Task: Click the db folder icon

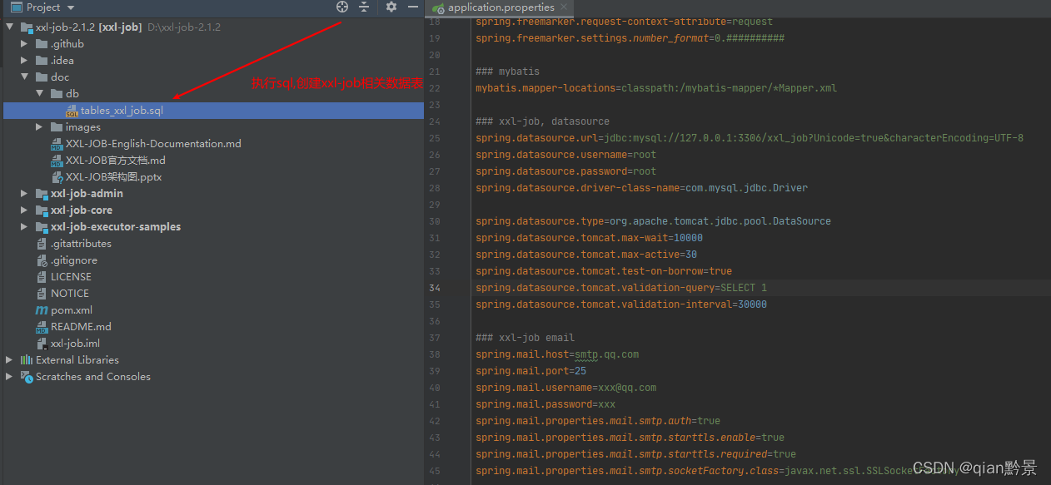Action: pyautogui.click(x=57, y=94)
